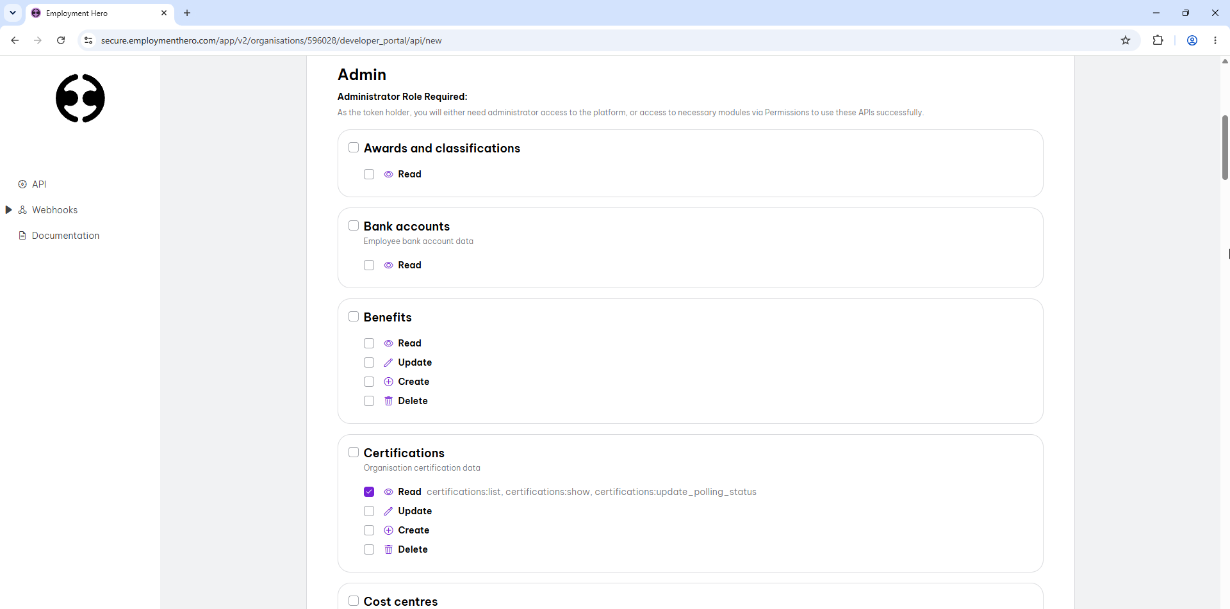Tick the Certifications section checkbox

354,452
